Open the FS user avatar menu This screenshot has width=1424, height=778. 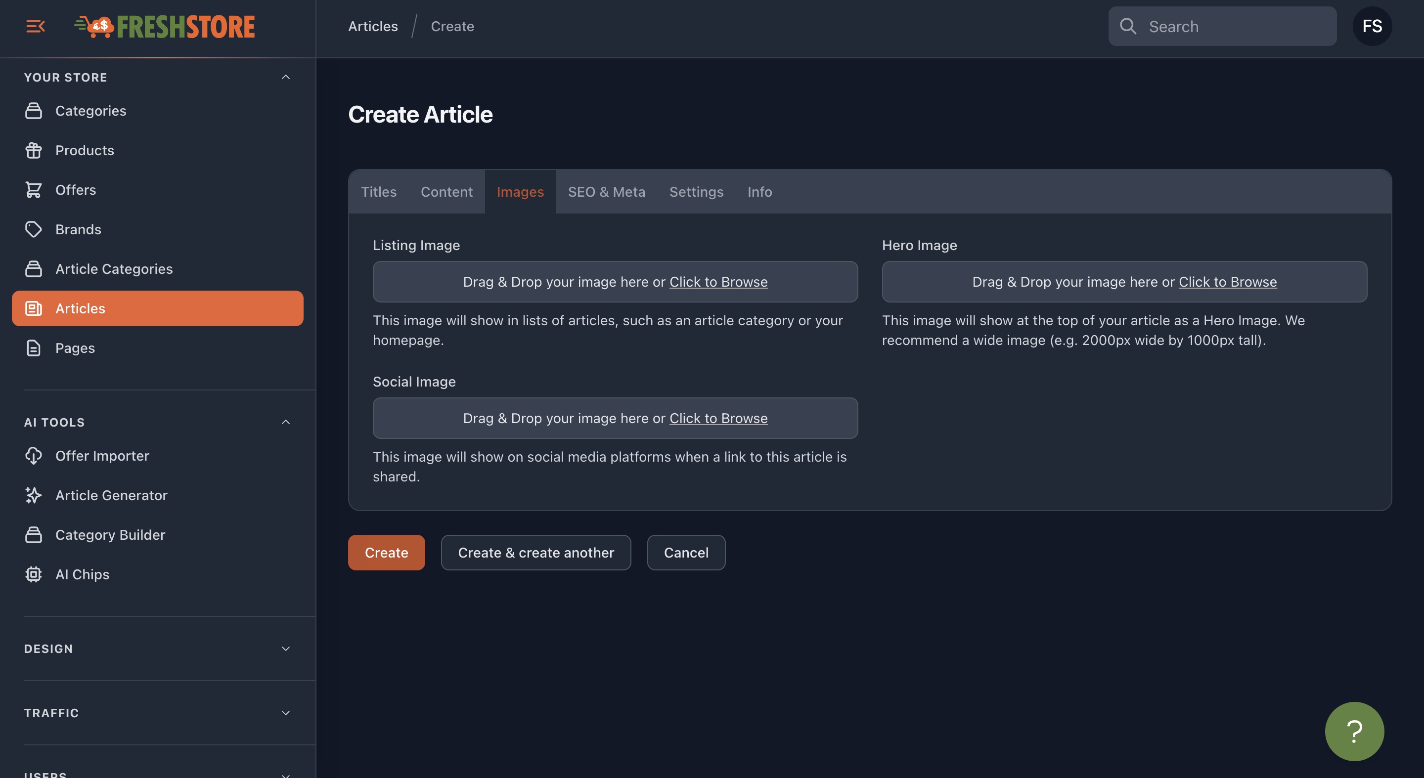(1372, 26)
